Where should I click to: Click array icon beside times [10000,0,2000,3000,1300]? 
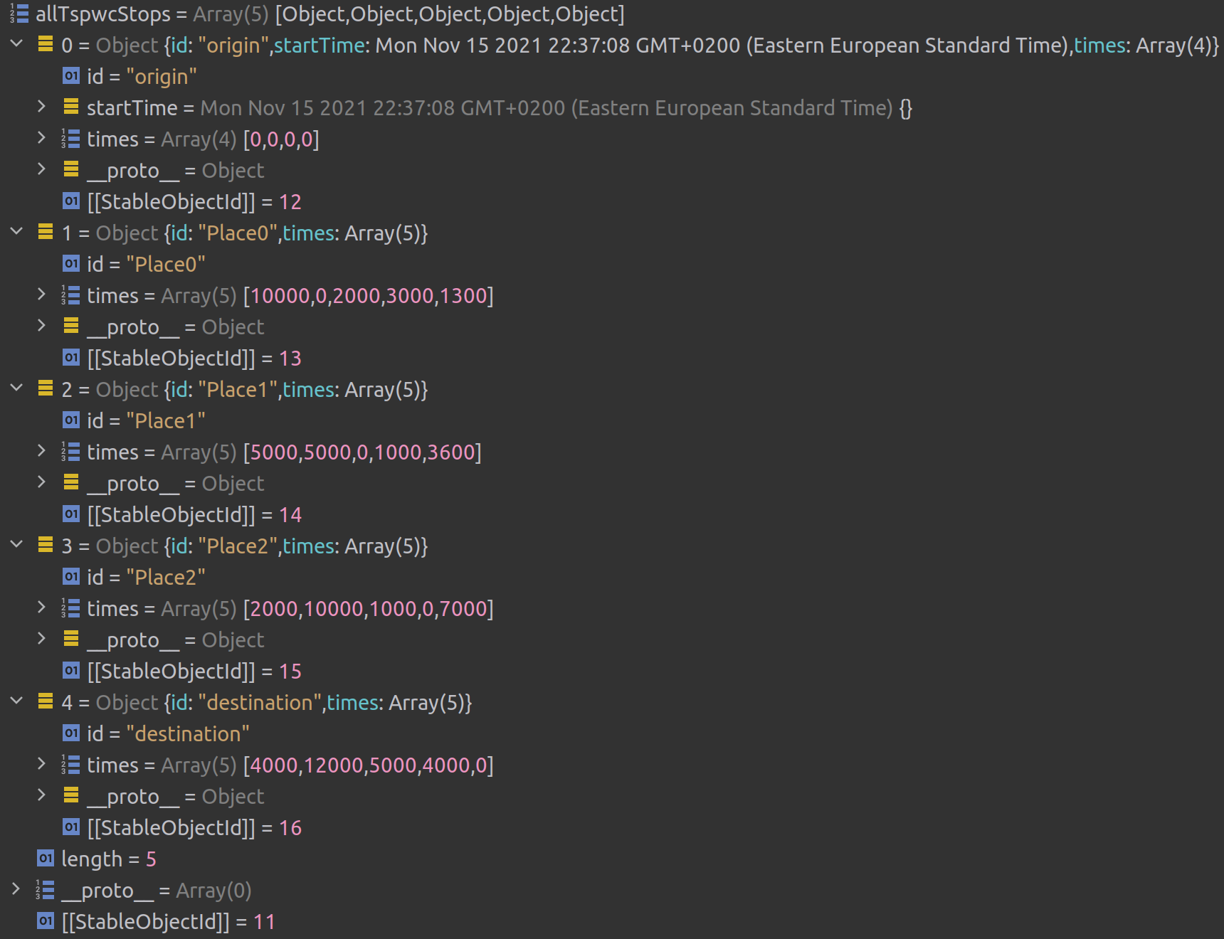[x=70, y=295]
